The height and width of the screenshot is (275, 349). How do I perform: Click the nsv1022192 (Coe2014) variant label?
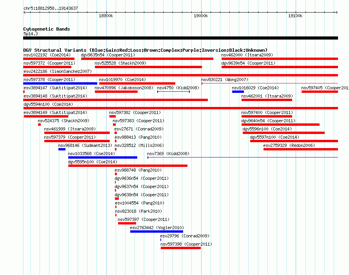coord(47,55)
